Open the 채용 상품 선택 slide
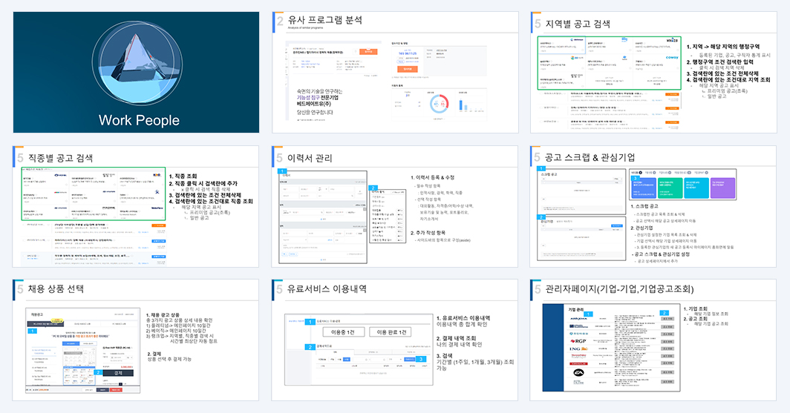This screenshot has width=790, height=413. click(136, 340)
